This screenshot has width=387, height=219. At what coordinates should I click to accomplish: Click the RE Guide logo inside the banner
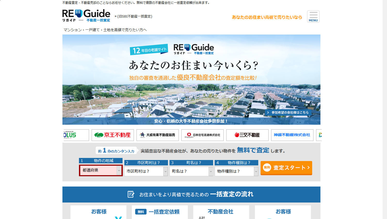click(x=194, y=49)
